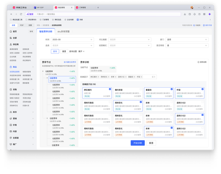Uncheck the selected 周转变化 factor card

[141, 102]
